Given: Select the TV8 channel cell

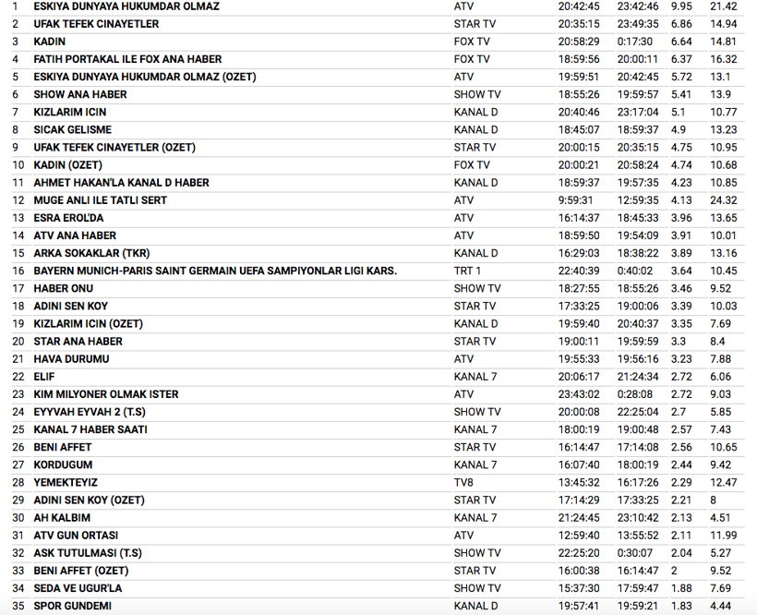Looking at the screenshot, I should pyautogui.click(x=464, y=483).
